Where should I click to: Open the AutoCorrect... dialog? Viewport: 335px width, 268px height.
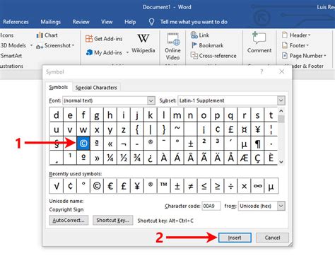[69, 220]
